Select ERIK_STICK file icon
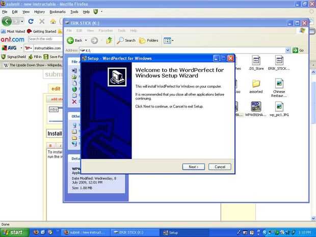316x237 pixels. coord(279,63)
